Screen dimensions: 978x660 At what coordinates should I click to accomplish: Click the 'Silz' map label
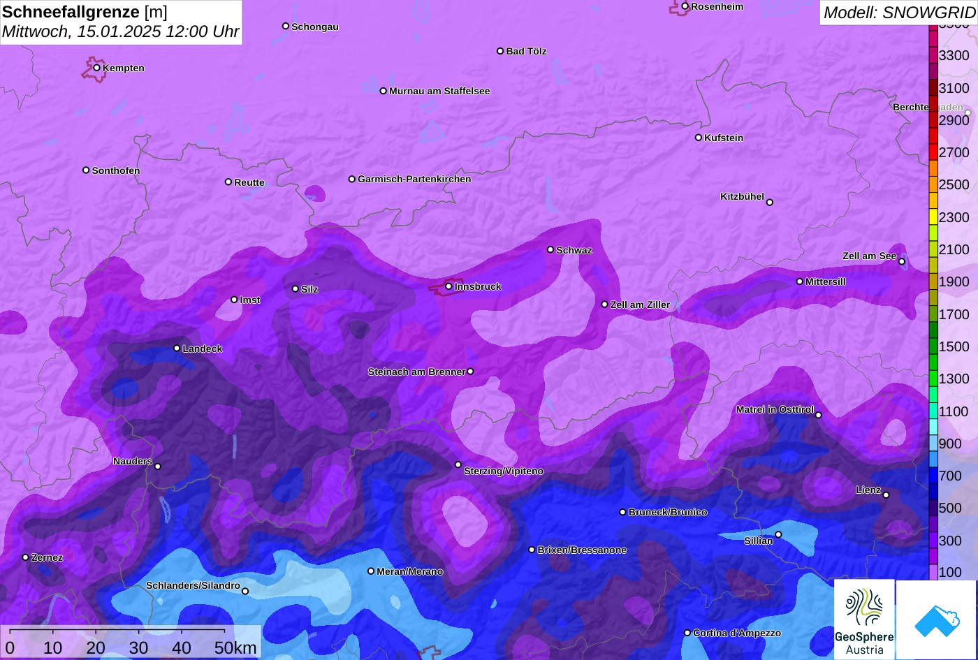(x=309, y=289)
